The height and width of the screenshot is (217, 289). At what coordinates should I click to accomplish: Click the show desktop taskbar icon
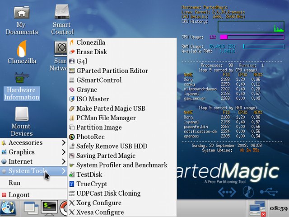[x=31, y=209]
